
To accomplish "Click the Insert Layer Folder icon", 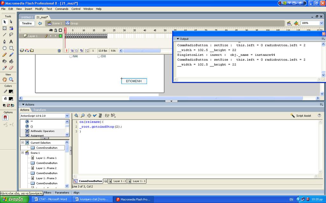I will pos(32,50).
